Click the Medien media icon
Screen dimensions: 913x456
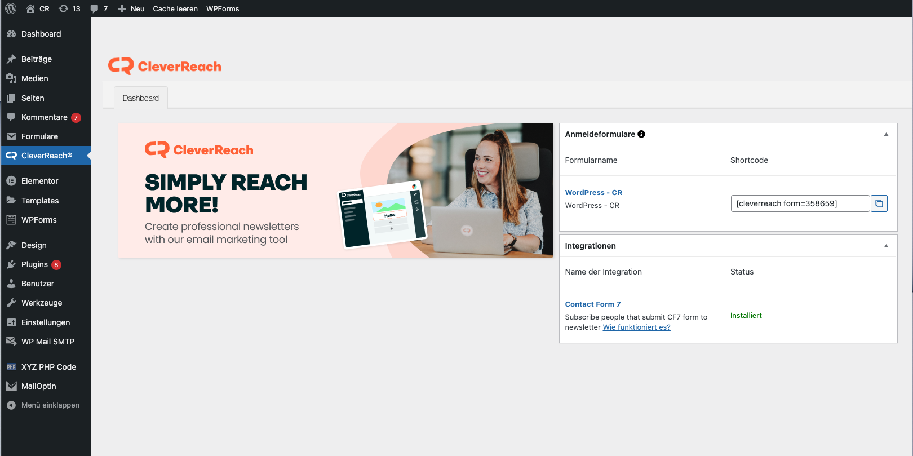11,78
